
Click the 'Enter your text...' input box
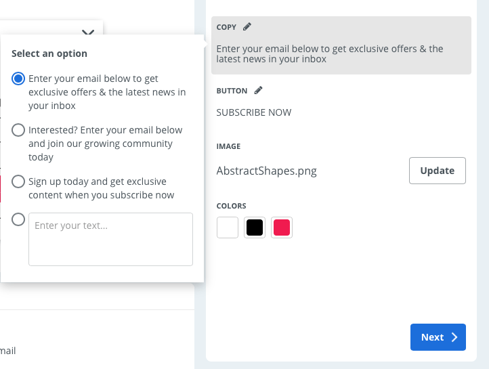(110, 240)
